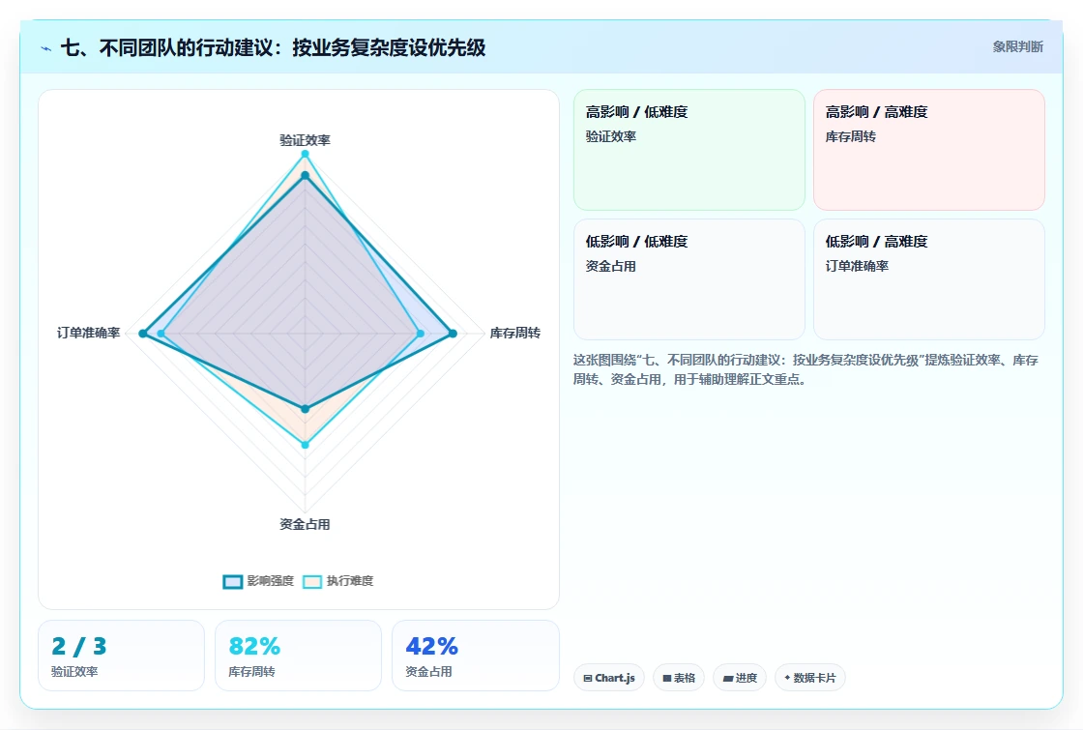This screenshot has height=730, width=1083.
Task: Click the 资金占用 caption under 42%
Action: click(x=429, y=671)
